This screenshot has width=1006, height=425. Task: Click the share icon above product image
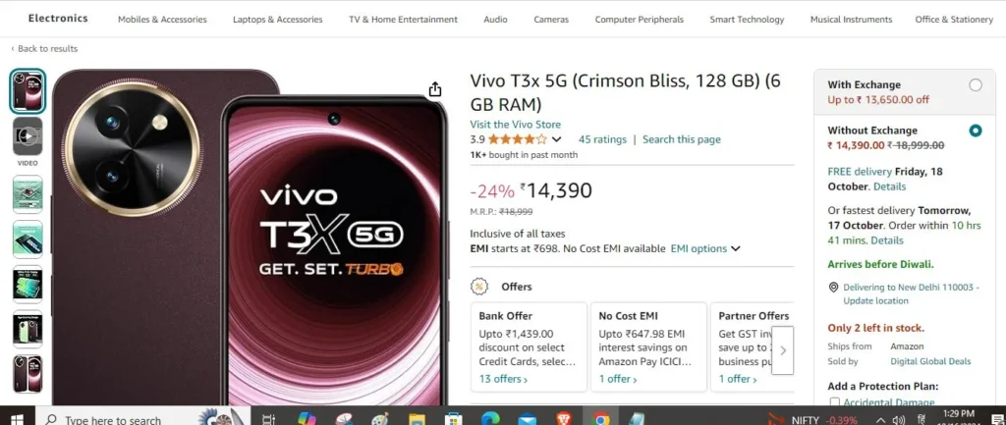pyautogui.click(x=435, y=89)
